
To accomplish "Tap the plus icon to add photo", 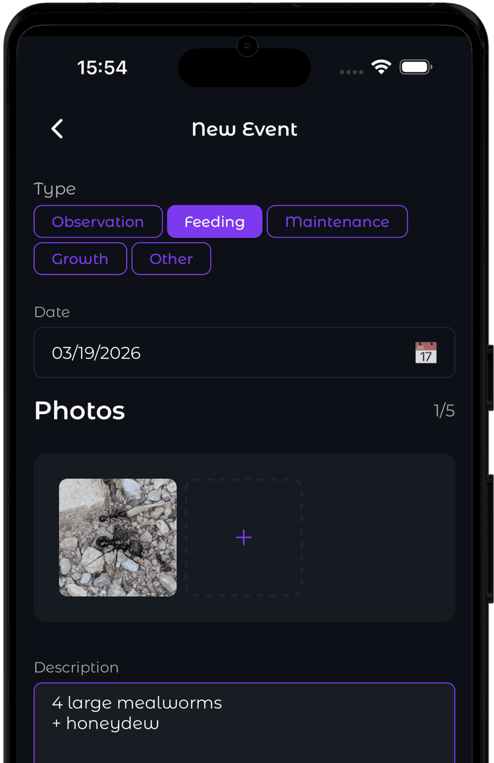I will (244, 537).
